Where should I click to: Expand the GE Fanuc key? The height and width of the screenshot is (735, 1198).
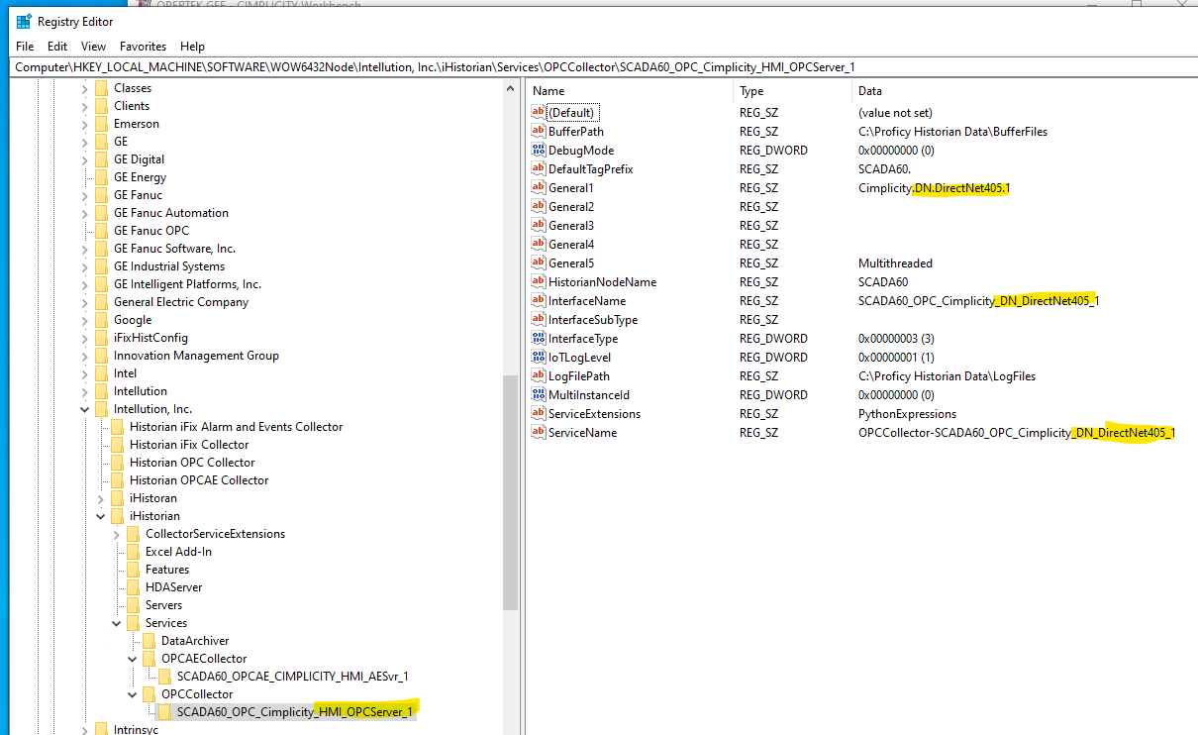pos(84,195)
